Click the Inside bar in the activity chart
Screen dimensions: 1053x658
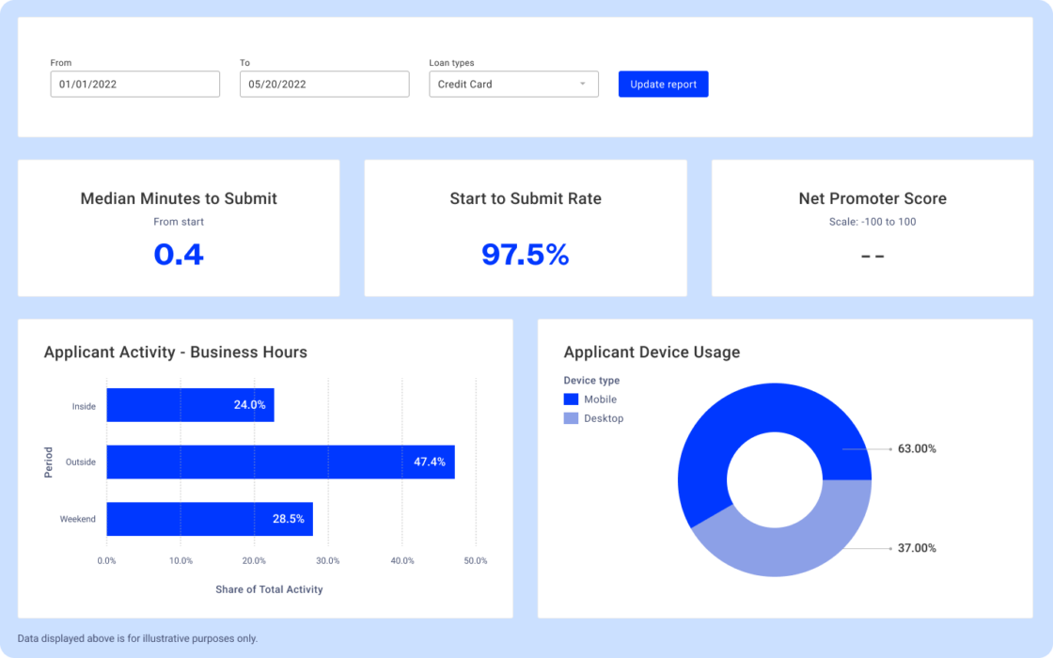[190, 405]
